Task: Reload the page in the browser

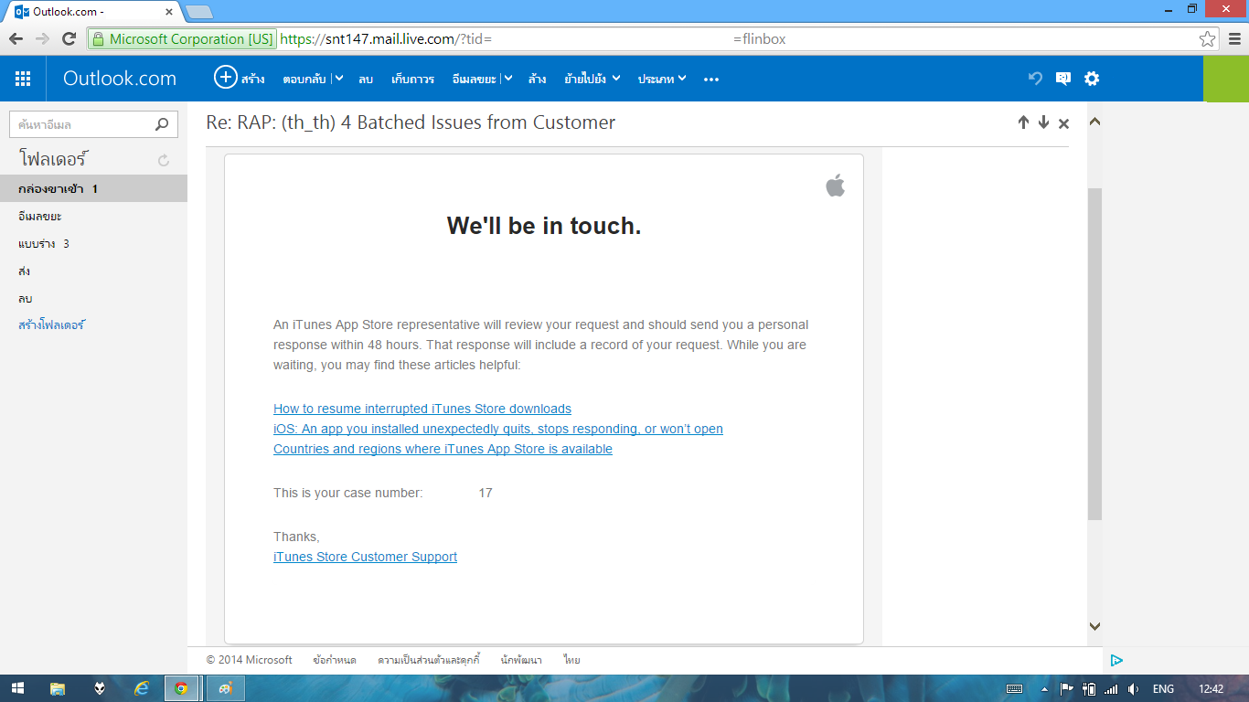Action: click(x=69, y=38)
